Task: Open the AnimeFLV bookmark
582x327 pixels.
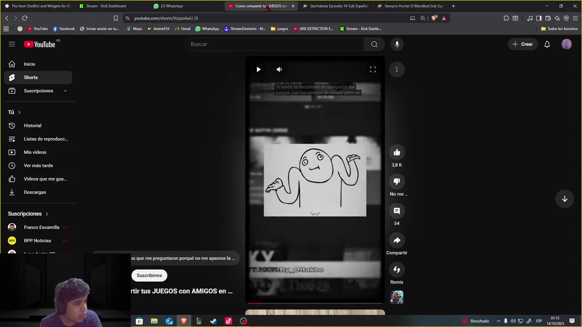Action: click(158, 29)
